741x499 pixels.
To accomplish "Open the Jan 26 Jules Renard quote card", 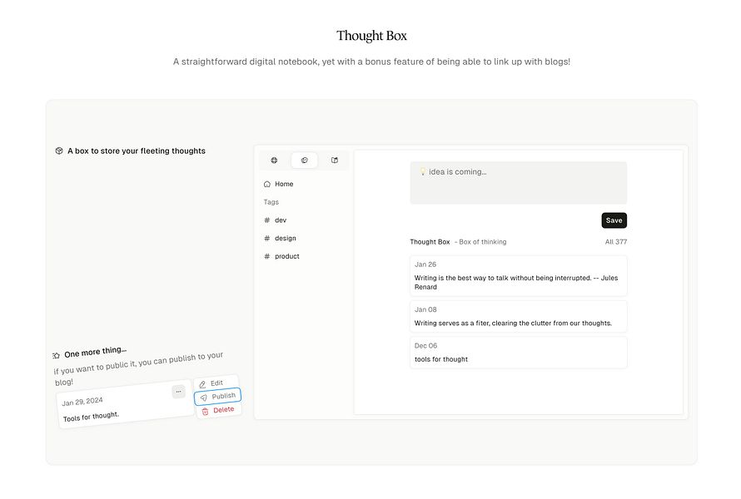I will [519, 276].
